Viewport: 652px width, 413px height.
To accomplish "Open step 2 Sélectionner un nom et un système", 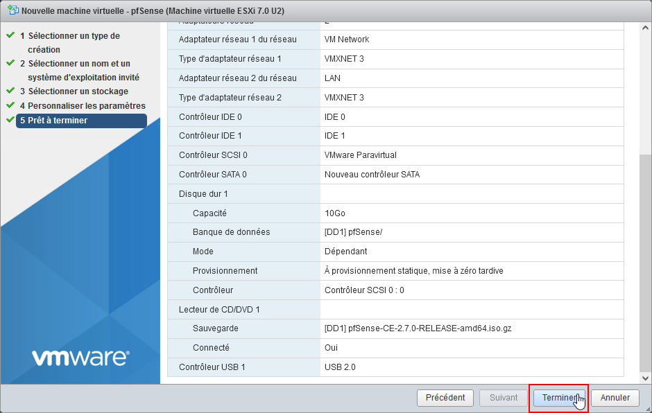I will [x=79, y=70].
